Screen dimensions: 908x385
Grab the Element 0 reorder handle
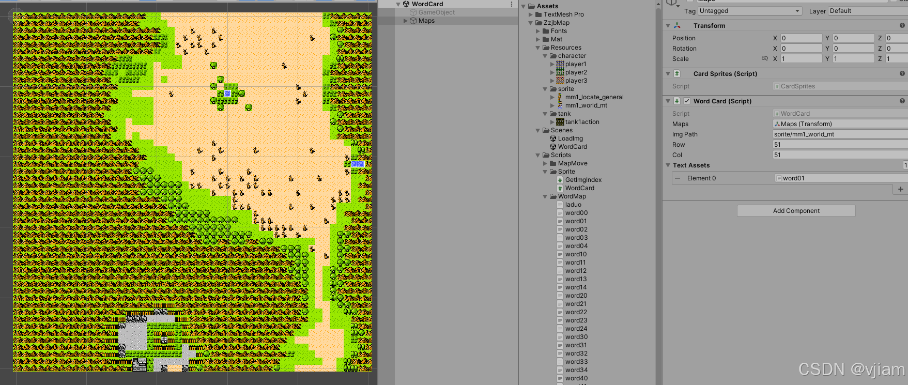coord(678,178)
